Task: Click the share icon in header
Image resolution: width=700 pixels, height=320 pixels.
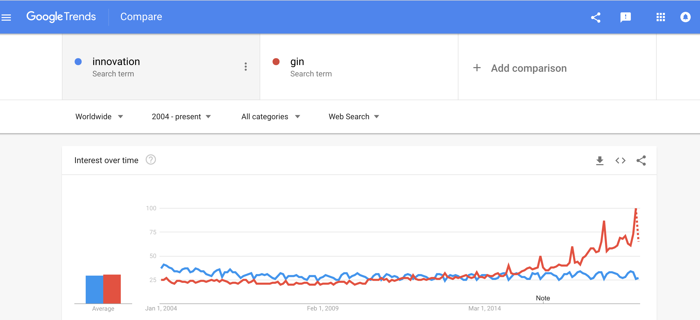Action: pos(595,17)
